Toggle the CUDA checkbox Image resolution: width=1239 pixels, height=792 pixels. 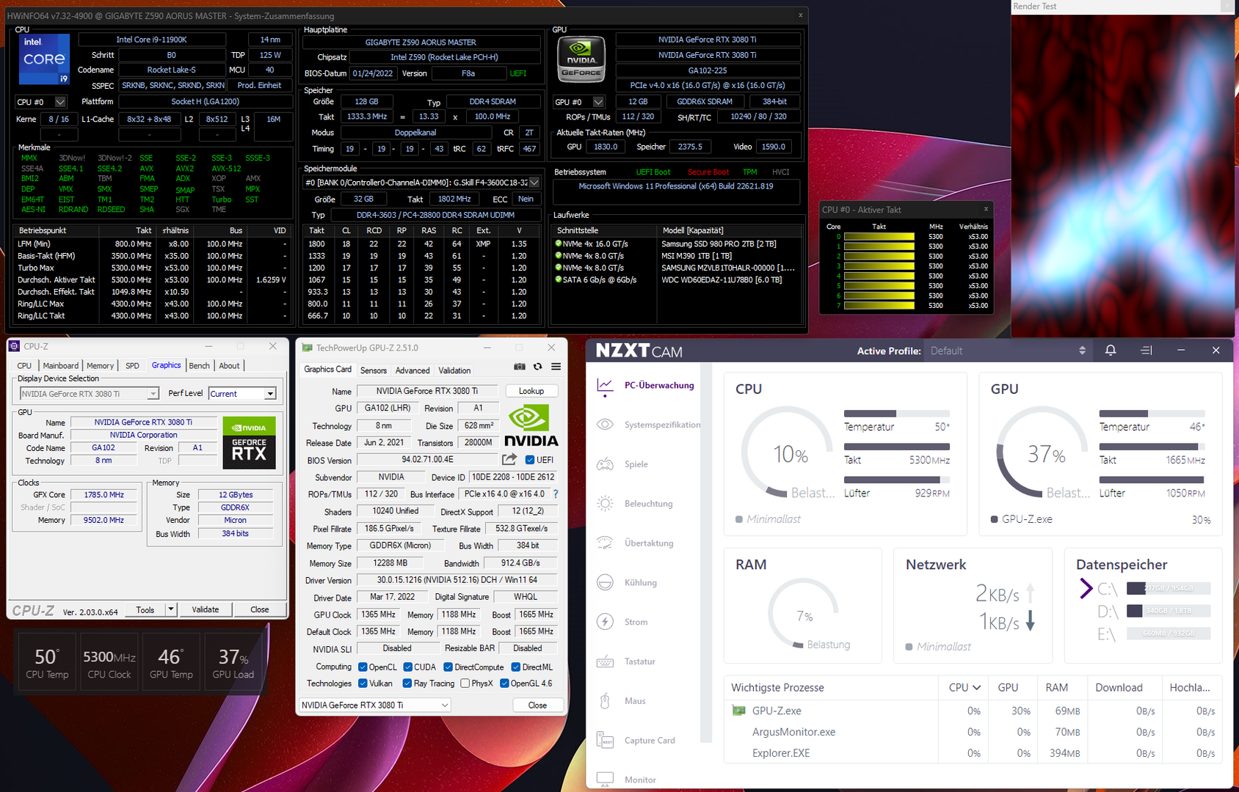(x=407, y=667)
